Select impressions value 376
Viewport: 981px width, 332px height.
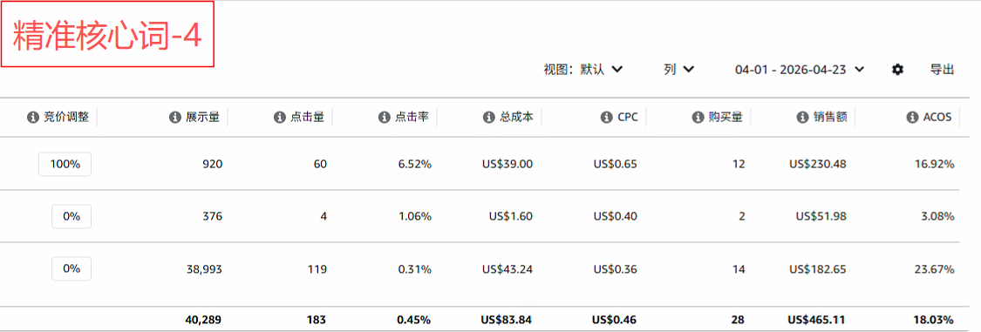click(x=212, y=217)
